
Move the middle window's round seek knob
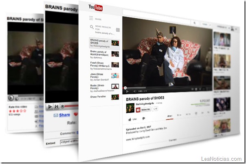[x=62, y=106]
